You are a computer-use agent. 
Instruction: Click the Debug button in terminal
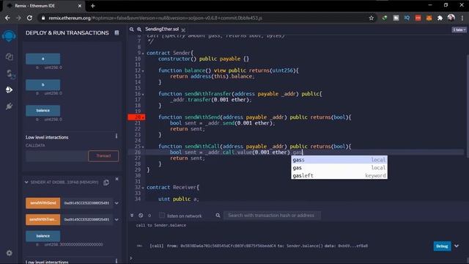(442, 246)
